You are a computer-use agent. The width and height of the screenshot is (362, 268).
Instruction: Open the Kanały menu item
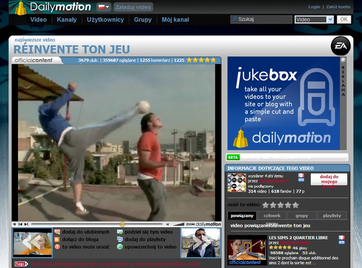67,20
